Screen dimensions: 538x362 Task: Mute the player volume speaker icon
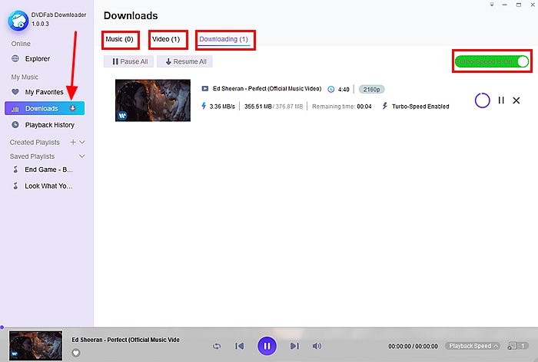point(317,347)
